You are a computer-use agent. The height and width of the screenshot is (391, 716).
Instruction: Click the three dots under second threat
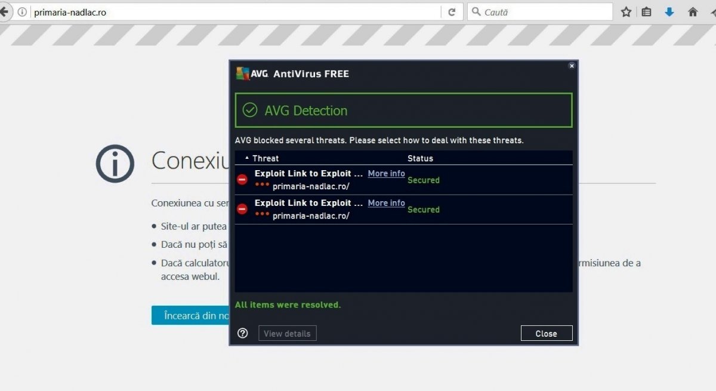(262, 214)
